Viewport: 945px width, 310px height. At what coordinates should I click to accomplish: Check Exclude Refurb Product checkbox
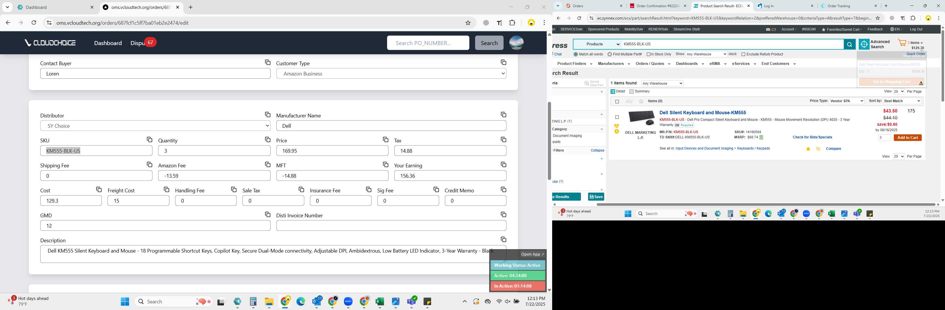(x=743, y=54)
